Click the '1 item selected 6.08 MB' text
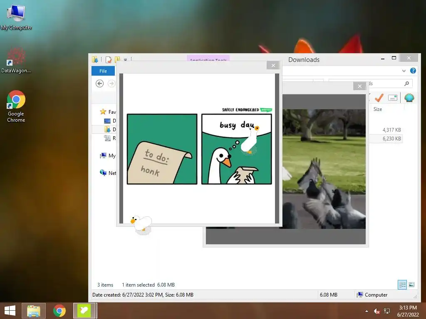 point(148,285)
